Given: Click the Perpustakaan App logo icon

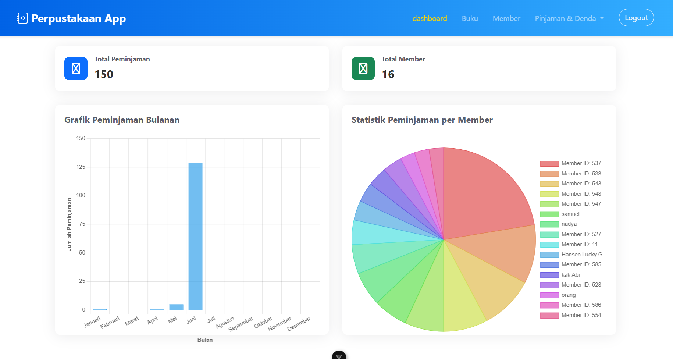Looking at the screenshot, I should coord(22,18).
